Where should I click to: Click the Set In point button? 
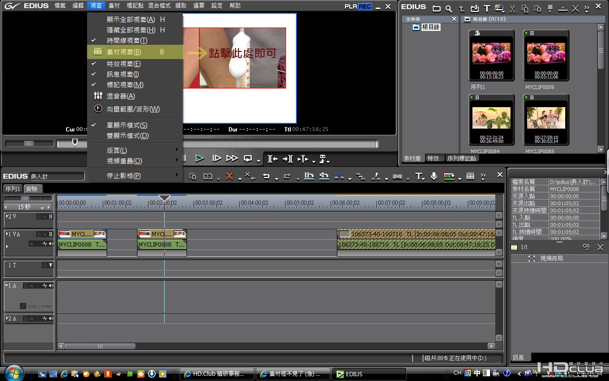272,158
